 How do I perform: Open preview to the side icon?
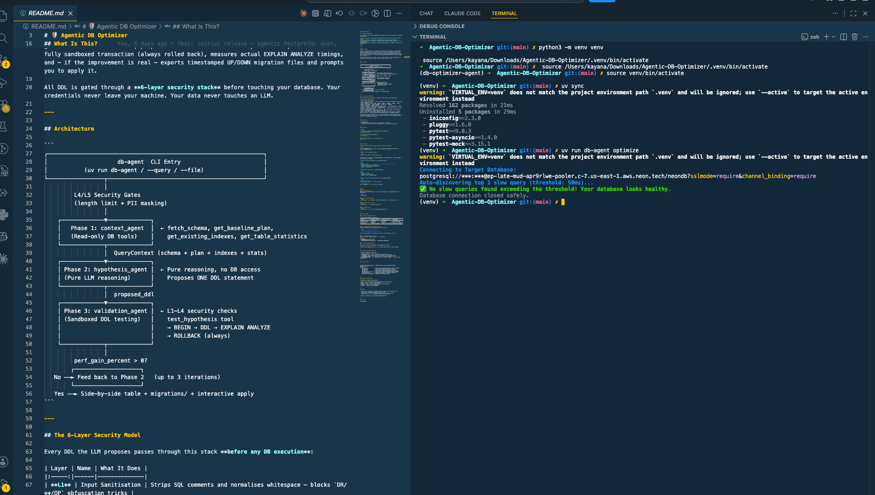pos(327,13)
